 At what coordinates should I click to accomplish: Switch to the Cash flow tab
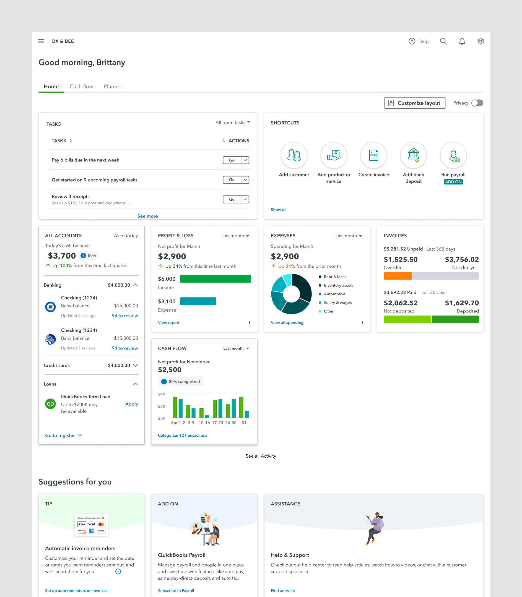[x=81, y=87]
